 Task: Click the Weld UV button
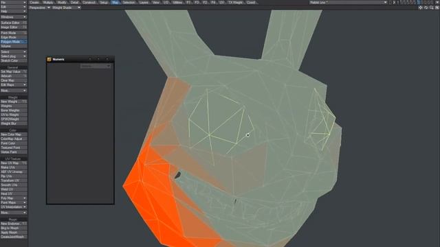pyautogui.click(x=14, y=189)
